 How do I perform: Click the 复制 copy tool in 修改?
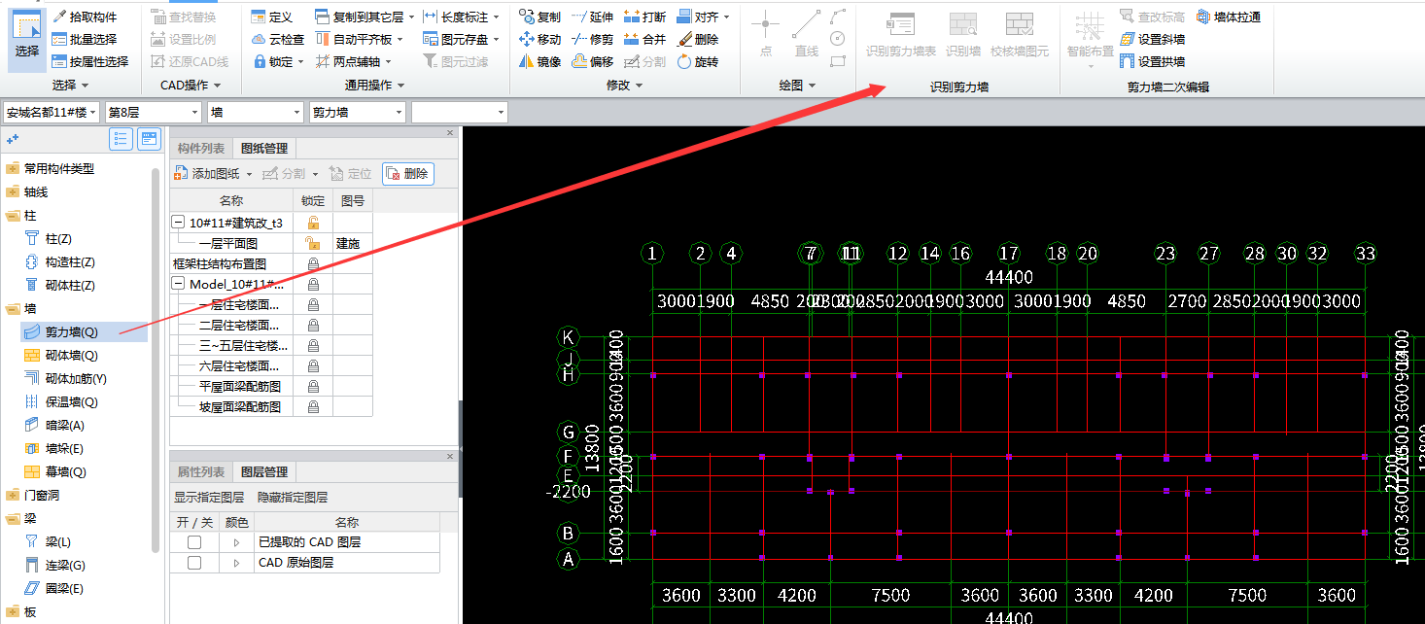click(539, 17)
